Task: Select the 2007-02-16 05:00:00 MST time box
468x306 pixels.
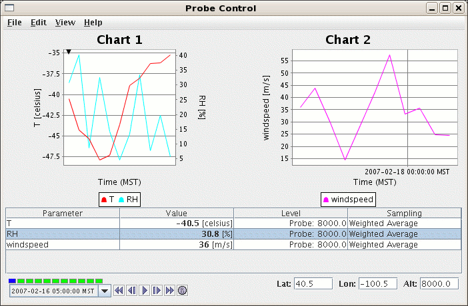Action: (53, 291)
